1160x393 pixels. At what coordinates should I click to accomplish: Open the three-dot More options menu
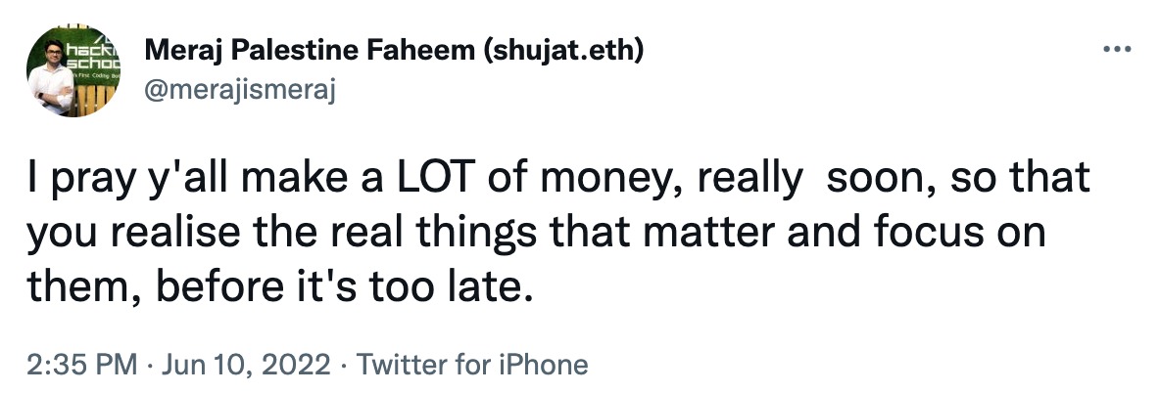[1116, 50]
